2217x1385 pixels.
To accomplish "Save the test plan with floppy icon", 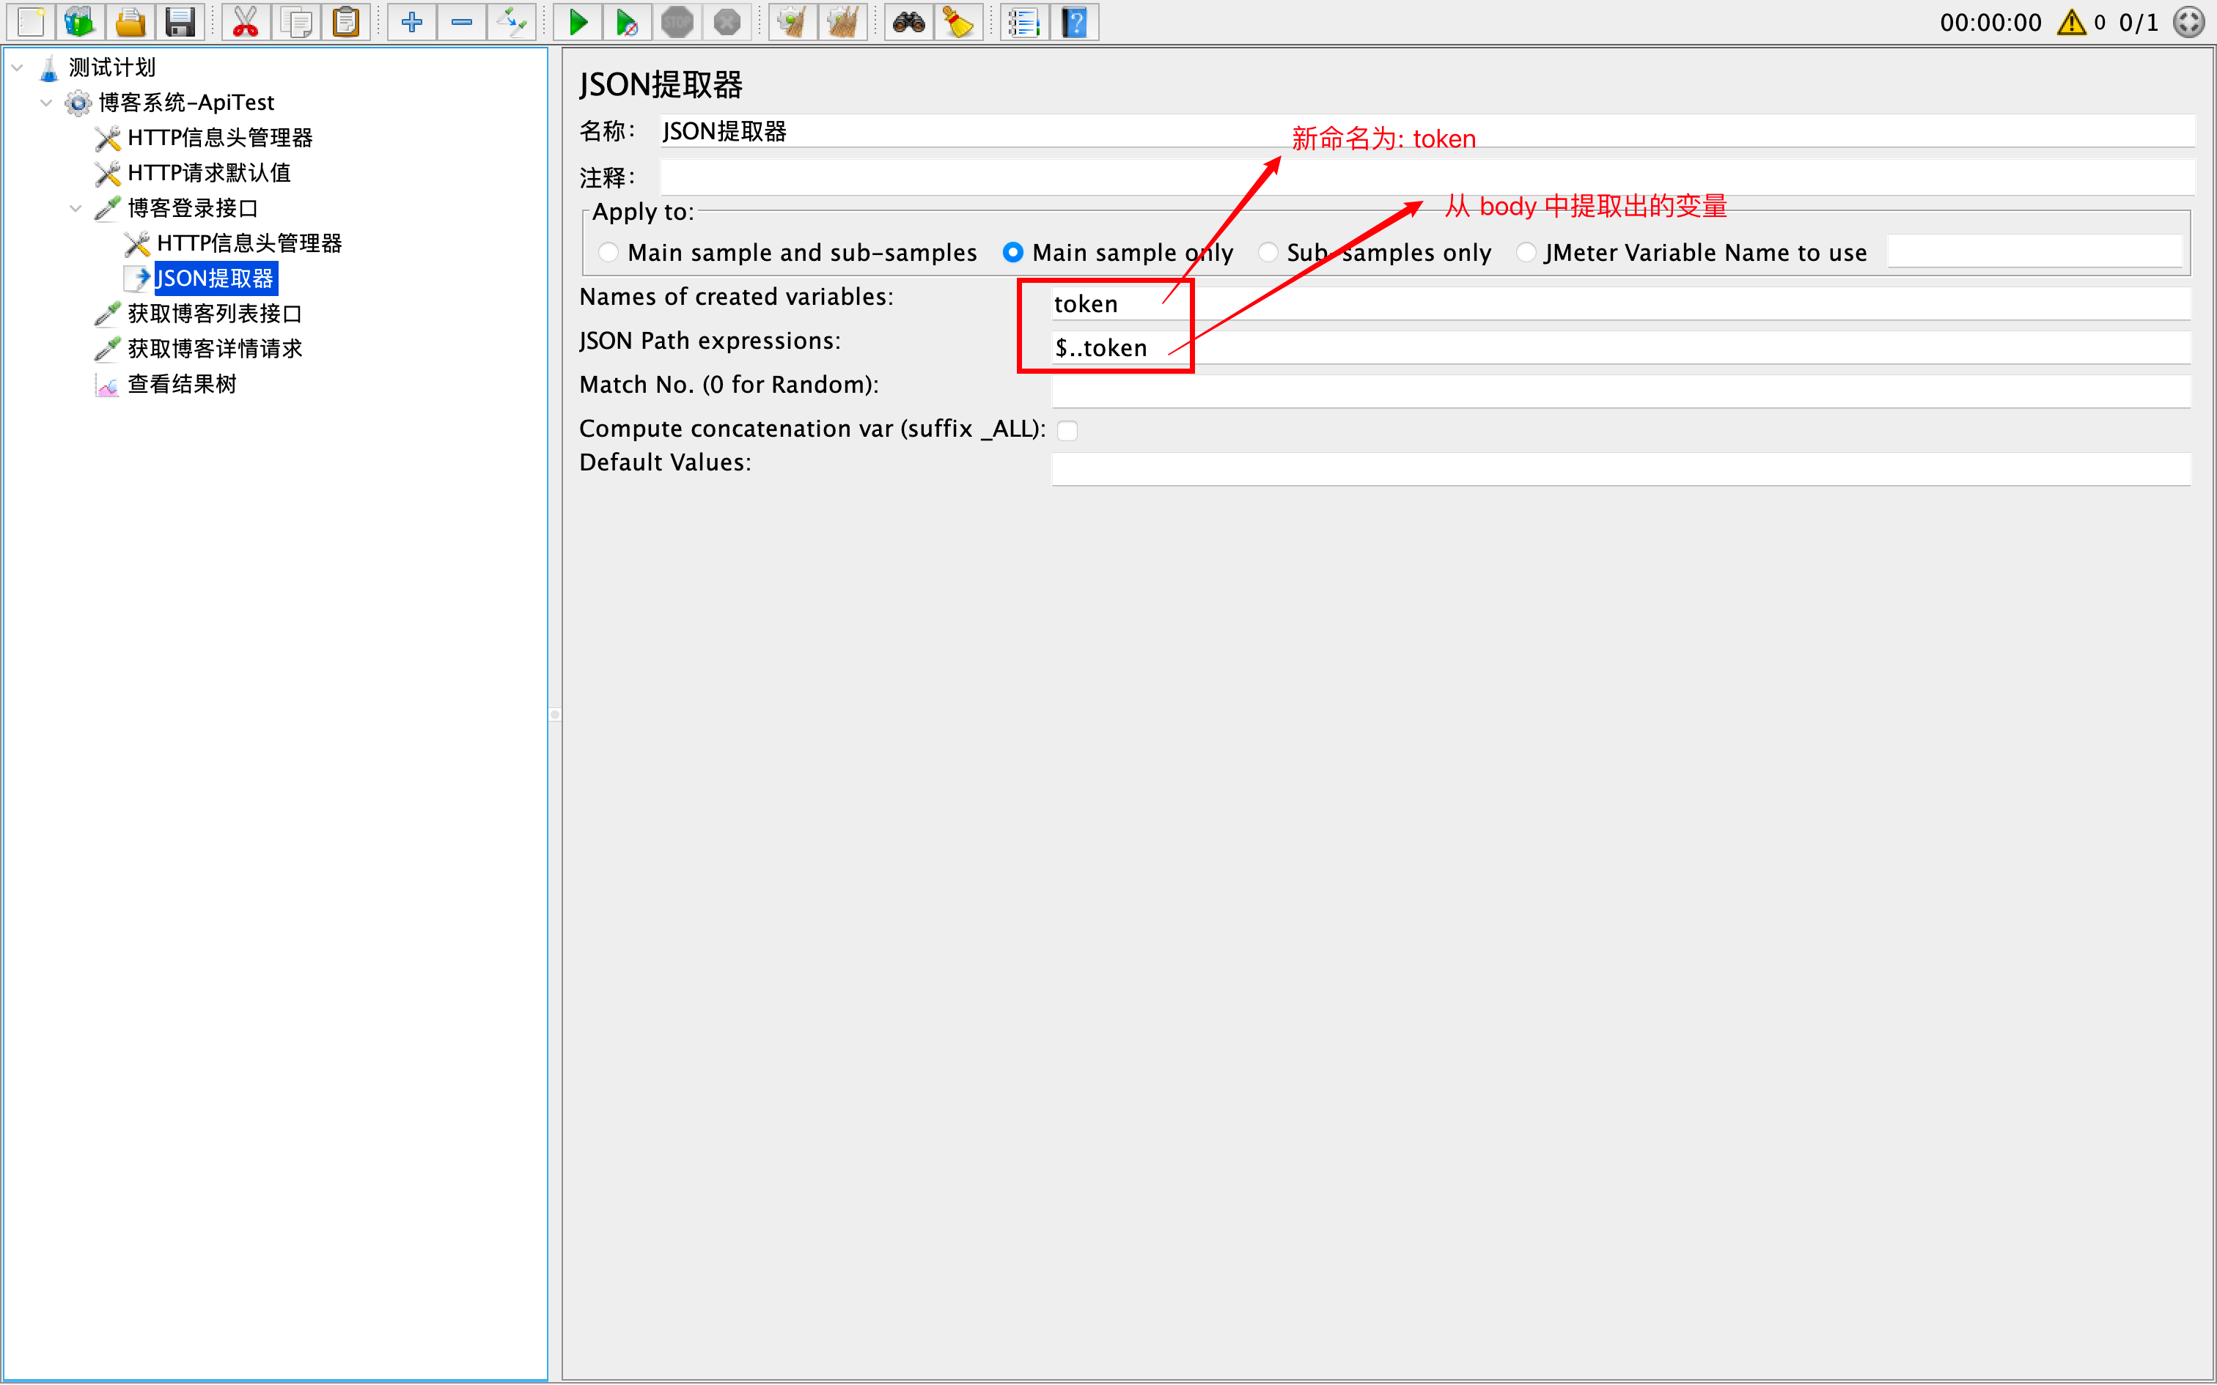I will [180, 22].
